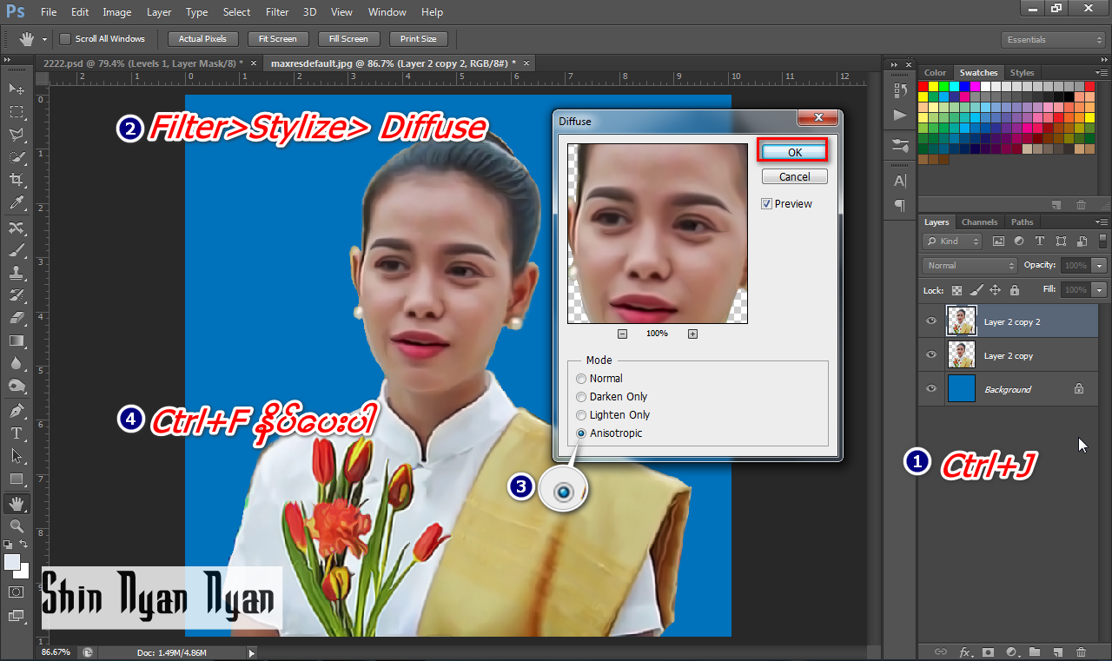
Task: Select the Rectangle shape tool
Action: tap(17, 479)
